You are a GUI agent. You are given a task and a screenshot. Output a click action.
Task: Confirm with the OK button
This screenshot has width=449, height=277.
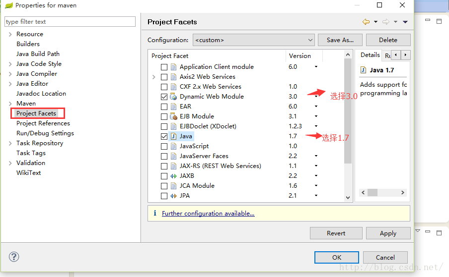point(336,257)
